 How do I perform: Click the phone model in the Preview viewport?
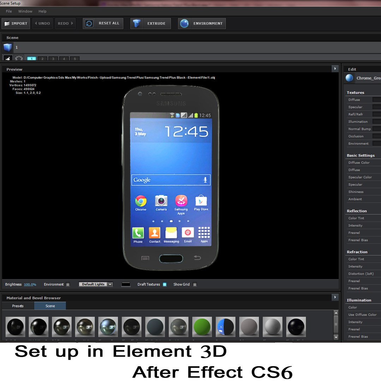click(x=171, y=177)
